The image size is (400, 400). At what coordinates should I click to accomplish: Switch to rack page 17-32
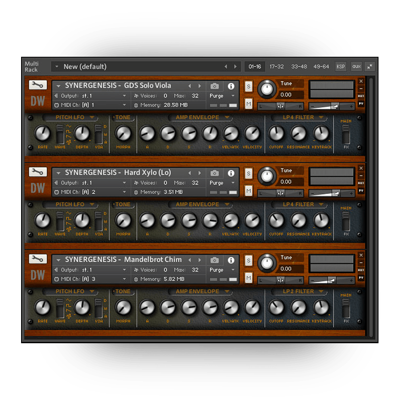point(277,67)
